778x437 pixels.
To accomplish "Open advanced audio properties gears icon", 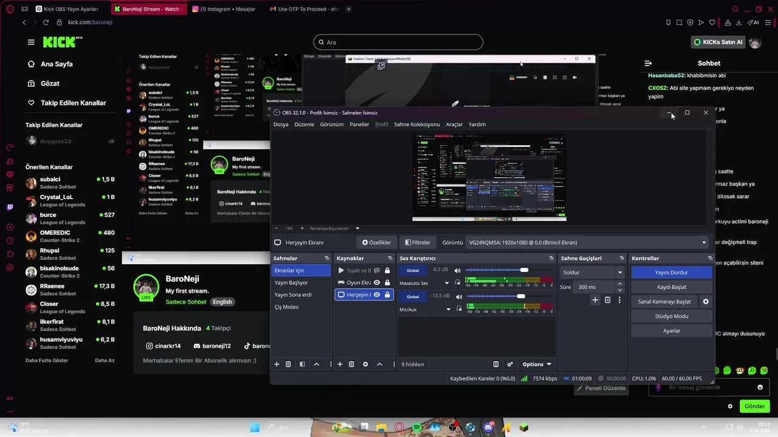I will click(x=510, y=364).
